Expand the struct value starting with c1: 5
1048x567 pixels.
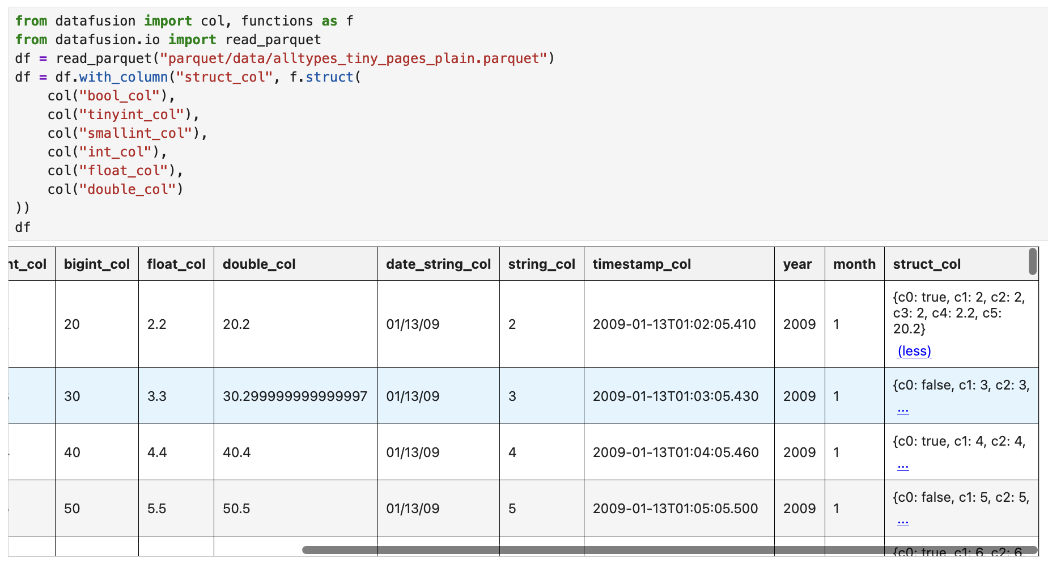903,521
